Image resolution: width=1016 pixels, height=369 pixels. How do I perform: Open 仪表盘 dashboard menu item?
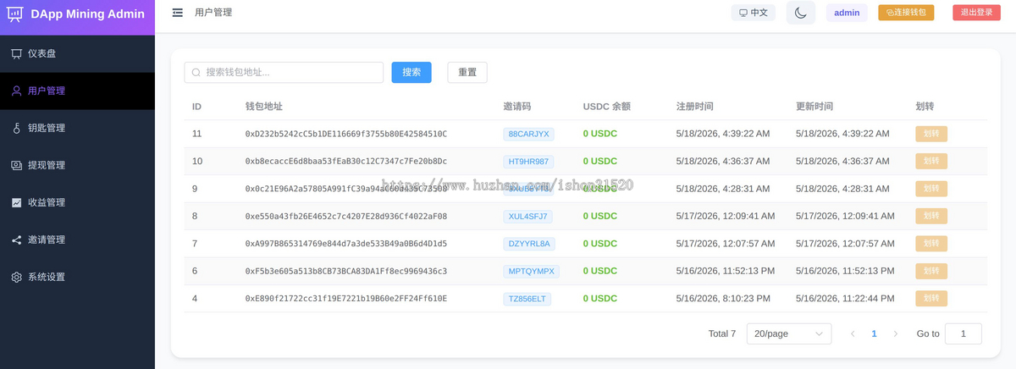[77, 53]
